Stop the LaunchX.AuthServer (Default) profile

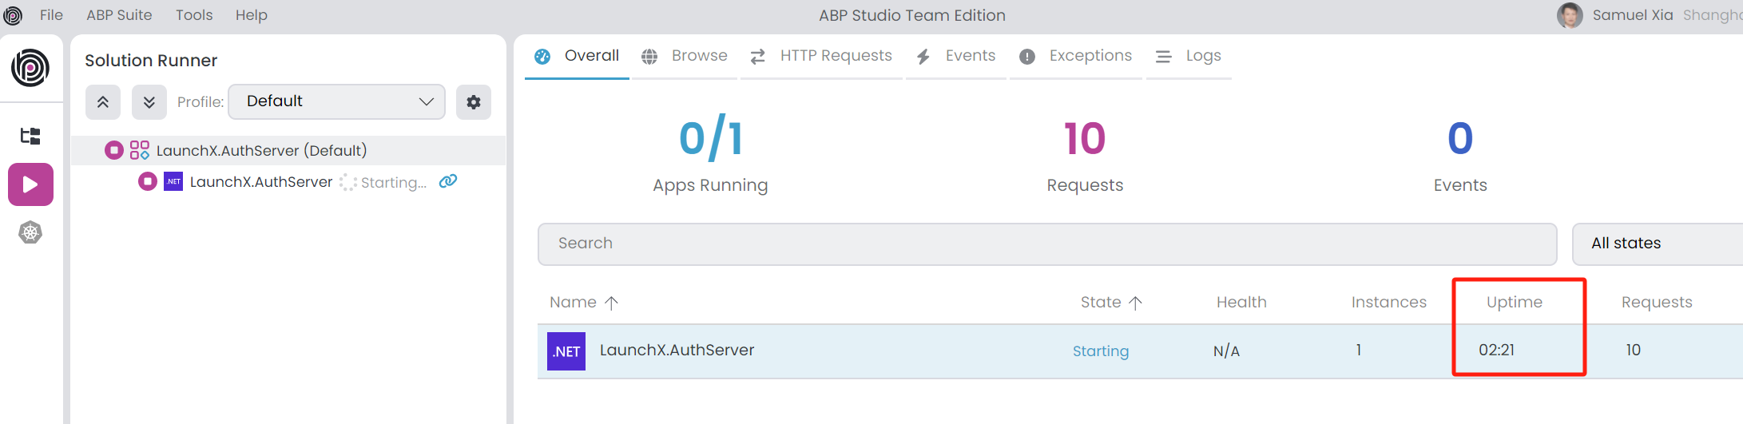point(114,150)
